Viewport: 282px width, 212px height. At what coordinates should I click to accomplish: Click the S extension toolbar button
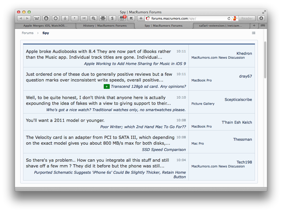[x=112, y=18]
